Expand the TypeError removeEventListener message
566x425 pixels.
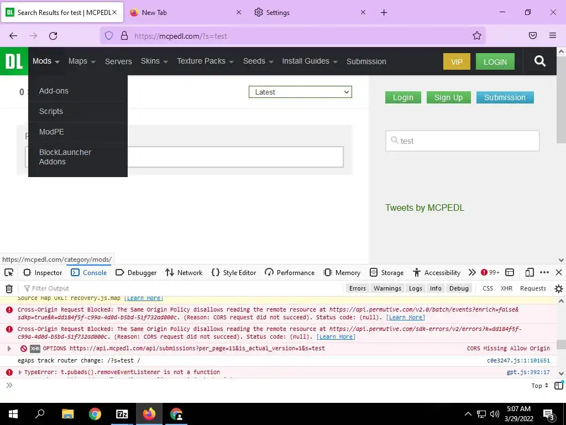pos(20,372)
